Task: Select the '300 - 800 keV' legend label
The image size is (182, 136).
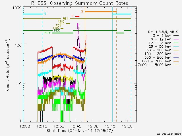Action: (158, 58)
